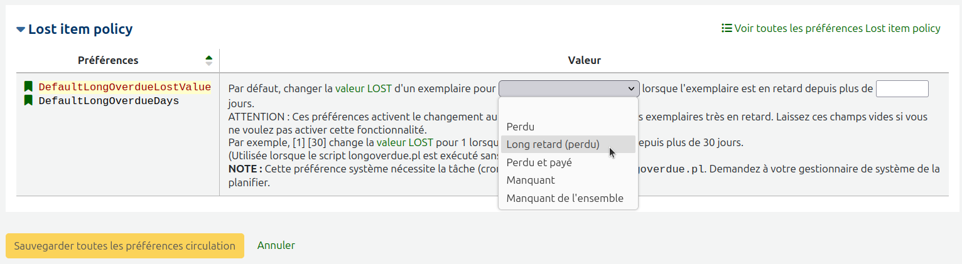Screen dimensions: 962x264
Task: Click bookmark icon beside DefaultLongOverdueLostValue
Action: 28,87
